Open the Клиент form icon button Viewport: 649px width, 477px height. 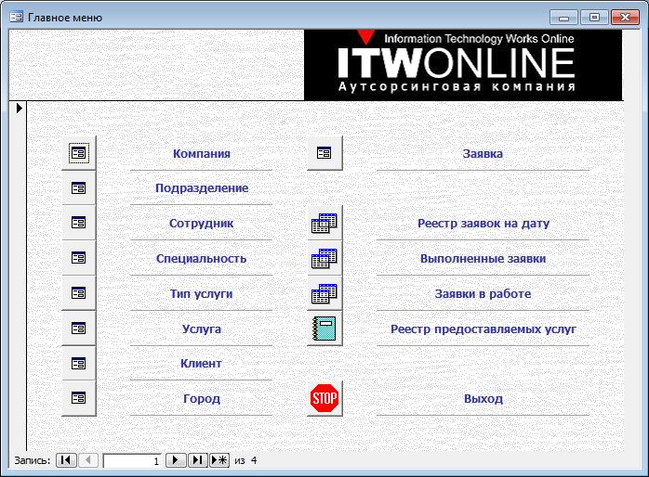(x=79, y=363)
